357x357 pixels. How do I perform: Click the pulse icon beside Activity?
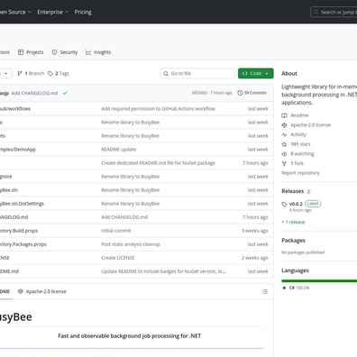(x=284, y=134)
